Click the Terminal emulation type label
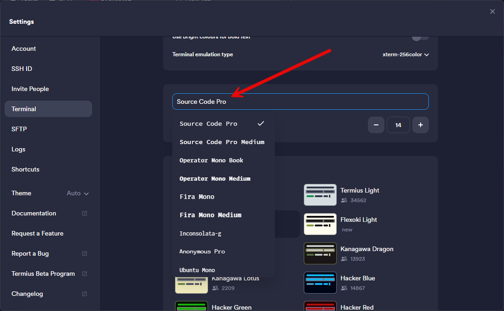 [x=203, y=54]
